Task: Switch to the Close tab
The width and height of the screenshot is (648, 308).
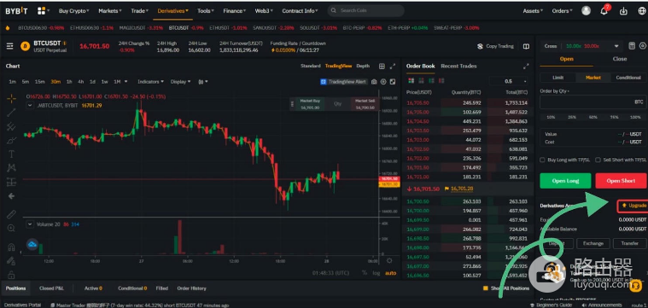Action: click(x=620, y=59)
